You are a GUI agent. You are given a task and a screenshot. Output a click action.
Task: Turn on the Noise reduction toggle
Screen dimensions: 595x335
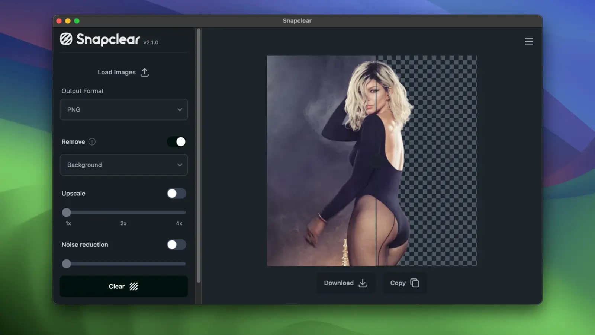(176, 245)
